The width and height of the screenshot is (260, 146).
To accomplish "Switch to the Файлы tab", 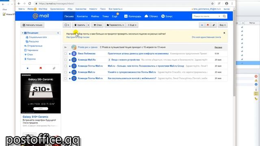I will click(x=95, y=16).
